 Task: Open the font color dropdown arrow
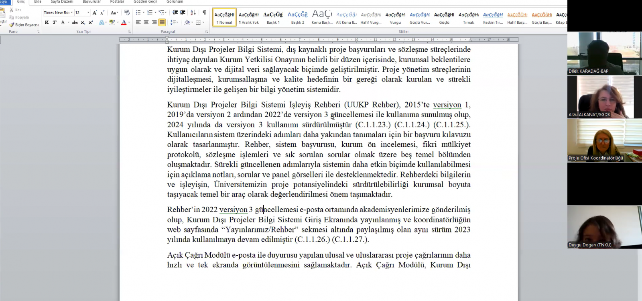129,22
